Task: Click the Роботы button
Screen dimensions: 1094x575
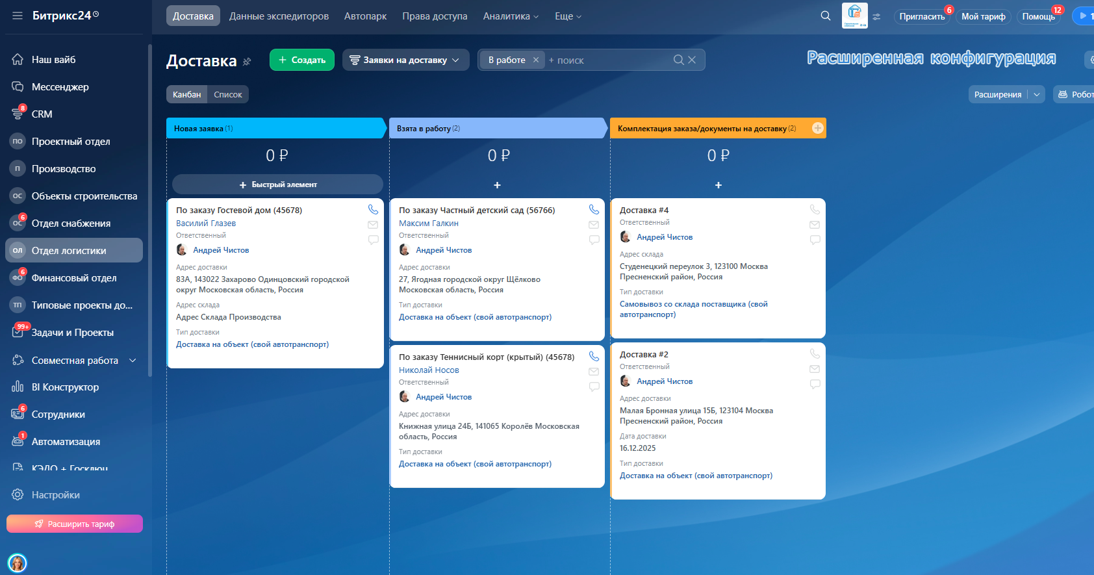Action: tap(1075, 94)
